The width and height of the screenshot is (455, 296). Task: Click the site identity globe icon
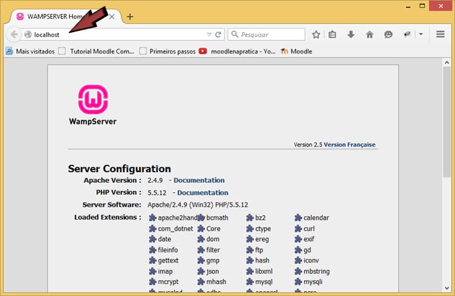coord(28,35)
